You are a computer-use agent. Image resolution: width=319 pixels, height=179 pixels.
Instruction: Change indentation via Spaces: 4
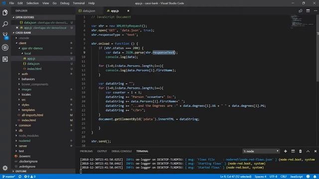click(x=260, y=177)
